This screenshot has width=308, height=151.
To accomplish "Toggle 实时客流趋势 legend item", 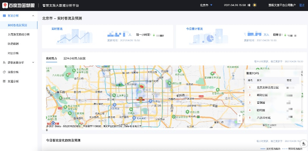I will point(273,149).
